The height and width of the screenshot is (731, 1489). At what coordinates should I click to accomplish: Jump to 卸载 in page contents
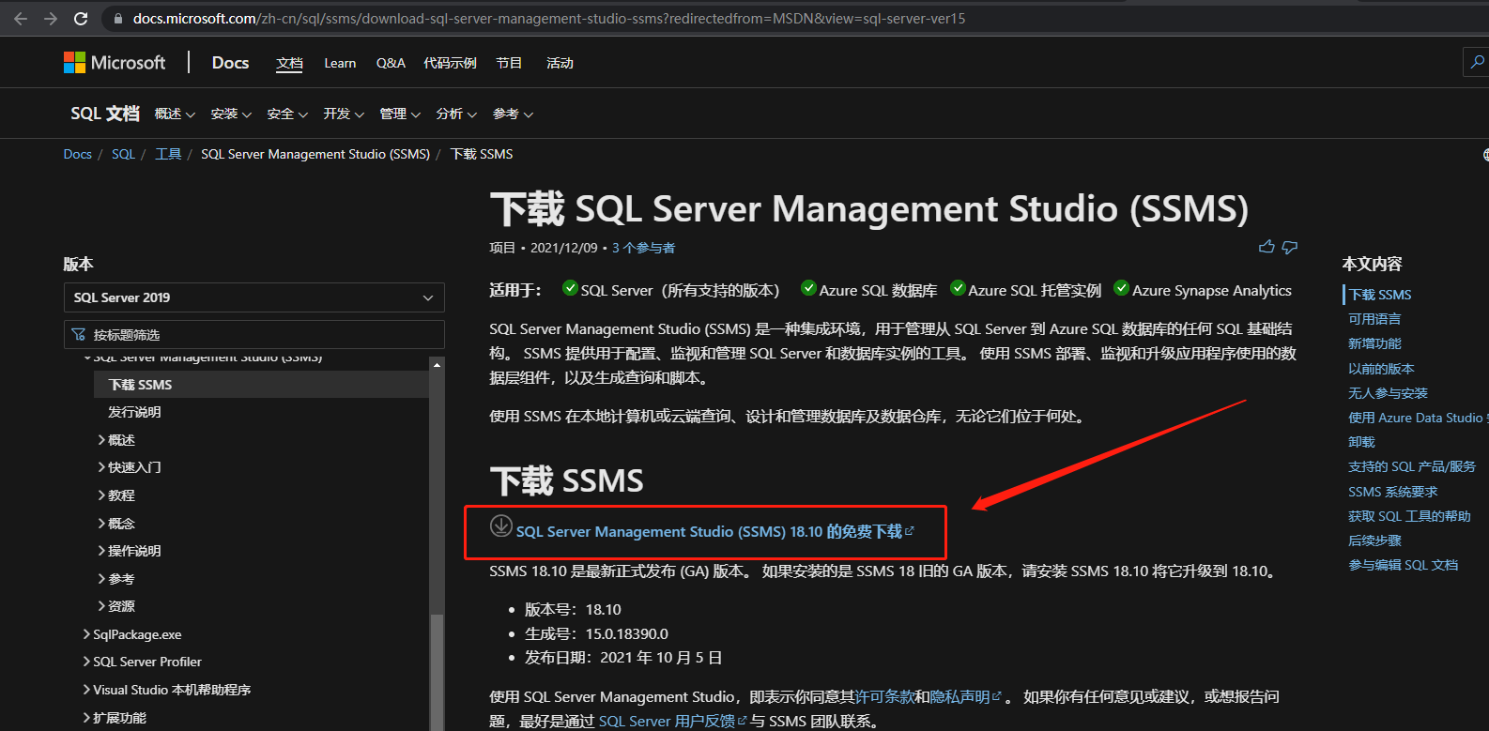[x=1361, y=442]
